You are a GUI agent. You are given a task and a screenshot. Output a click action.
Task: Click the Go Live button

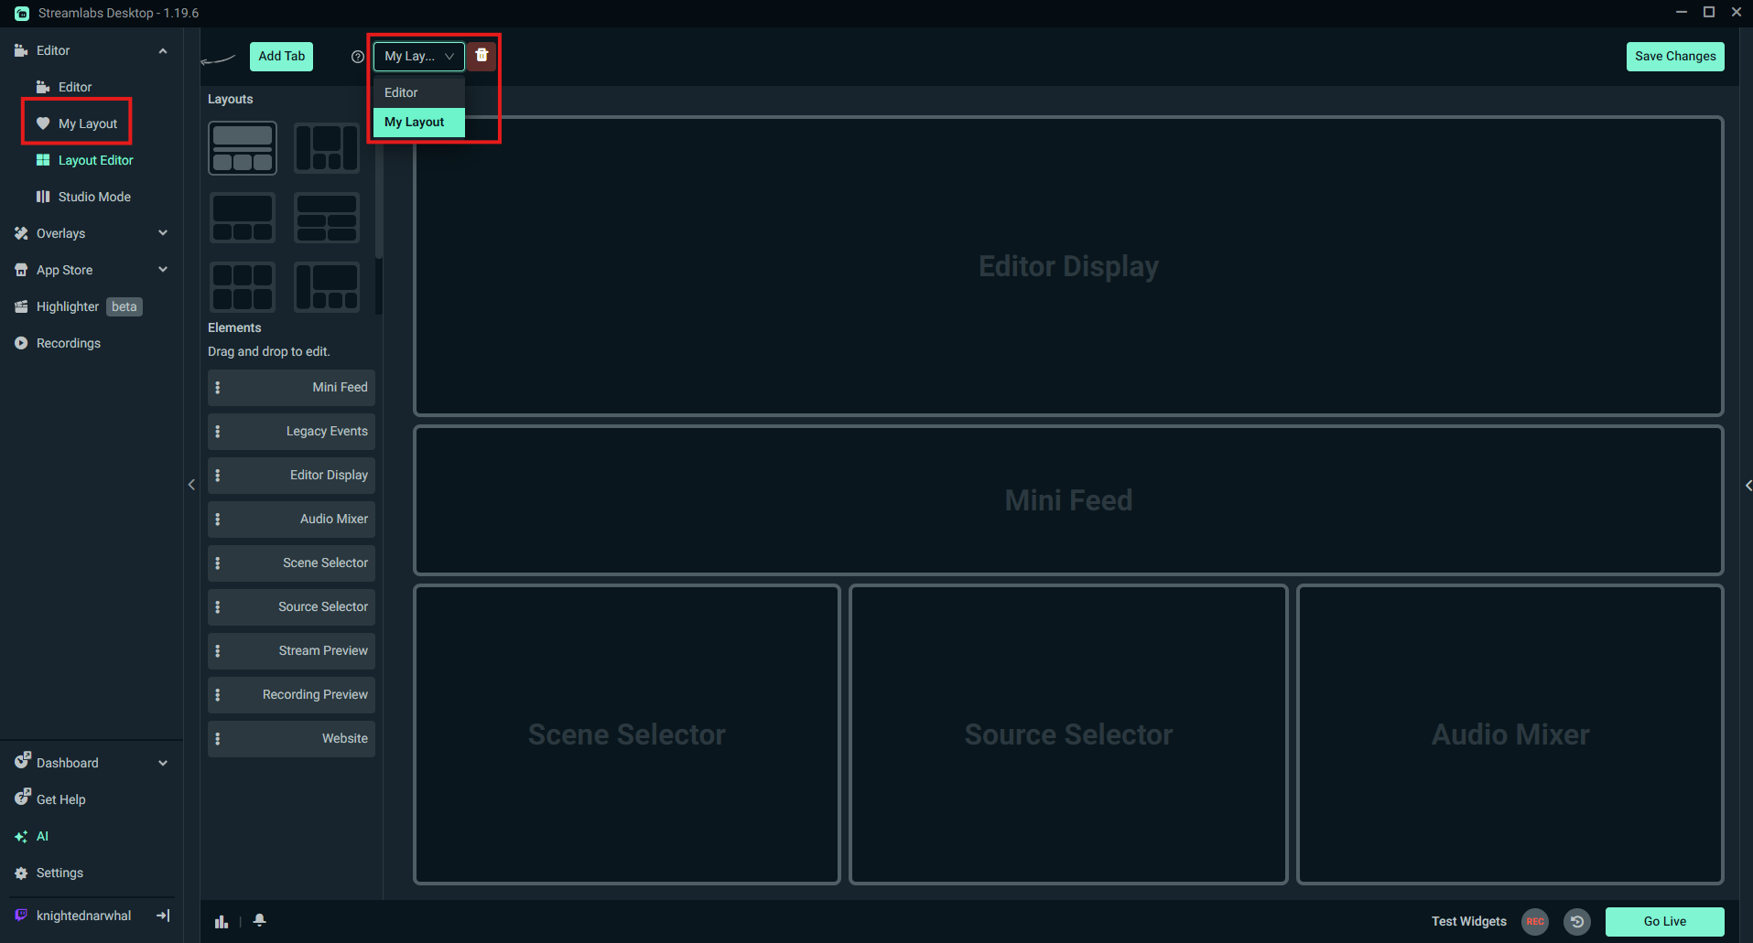(1663, 921)
